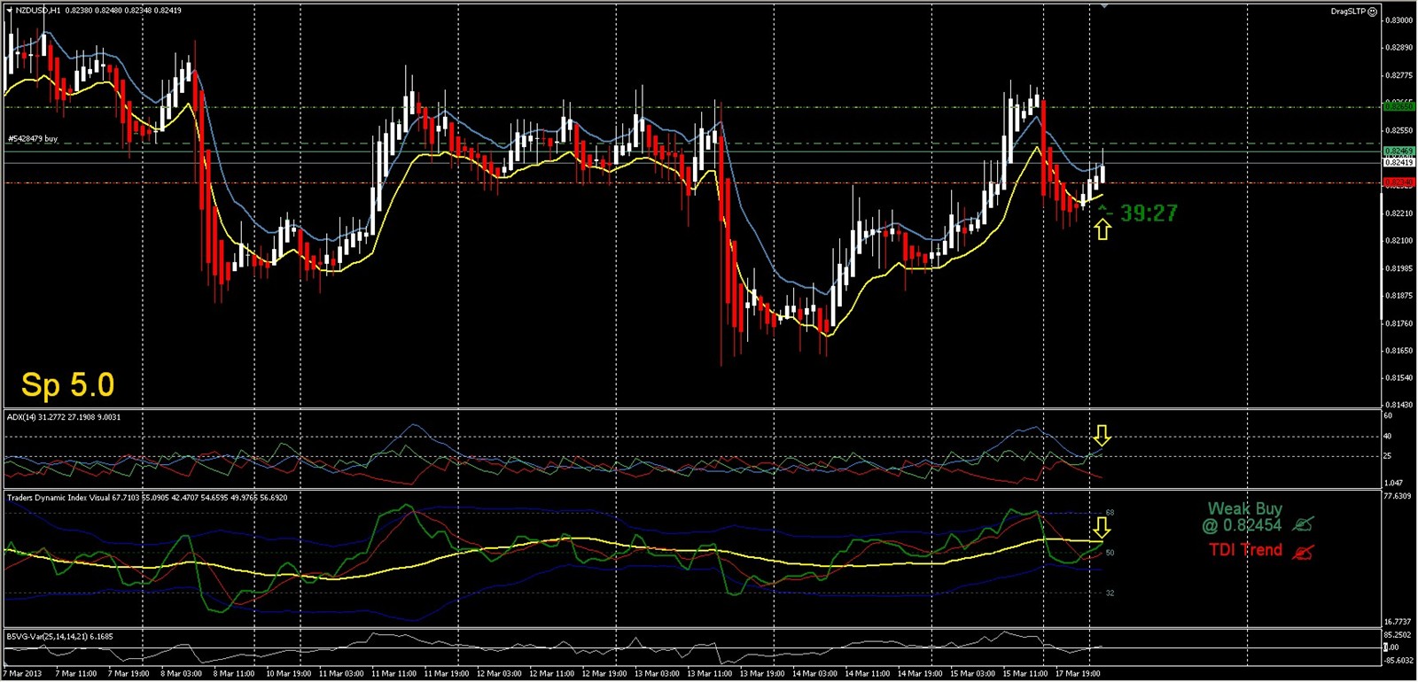Click the green 39:27 candle timer
Screen dimensions: 1418x682
pyautogui.click(x=1149, y=213)
